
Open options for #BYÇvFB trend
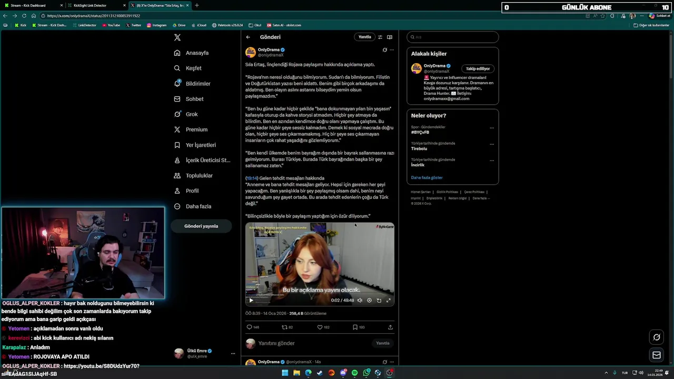(x=492, y=127)
